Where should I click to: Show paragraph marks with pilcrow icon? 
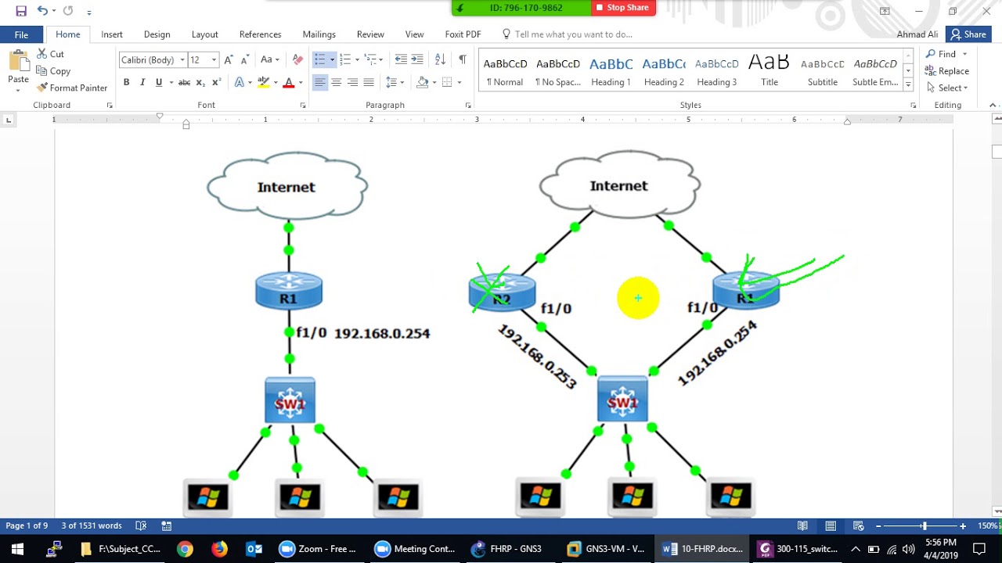pos(462,59)
